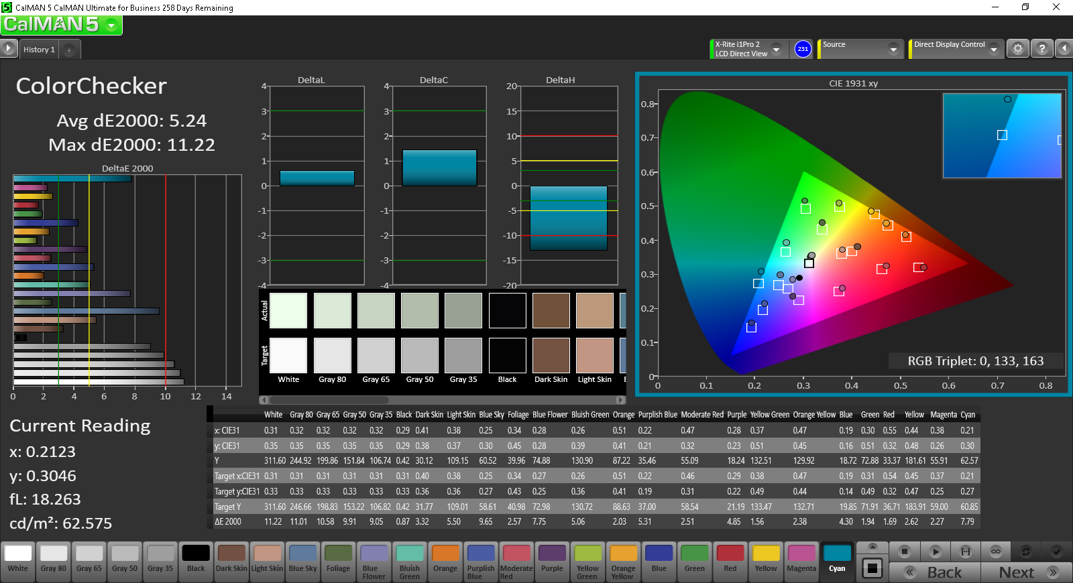This screenshot has height=583, width=1073.
Task: Open the help question mark button
Action: (1041, 49)
